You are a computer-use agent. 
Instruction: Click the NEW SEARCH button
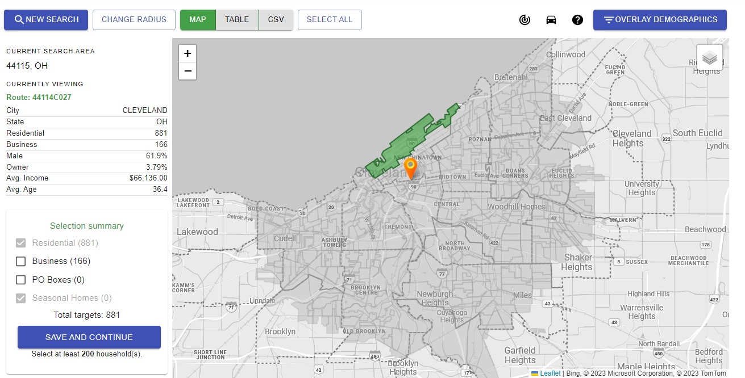coord(46,20)
